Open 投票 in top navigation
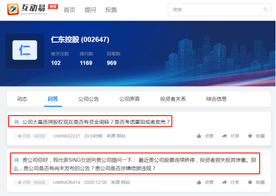 click(111, 10)
